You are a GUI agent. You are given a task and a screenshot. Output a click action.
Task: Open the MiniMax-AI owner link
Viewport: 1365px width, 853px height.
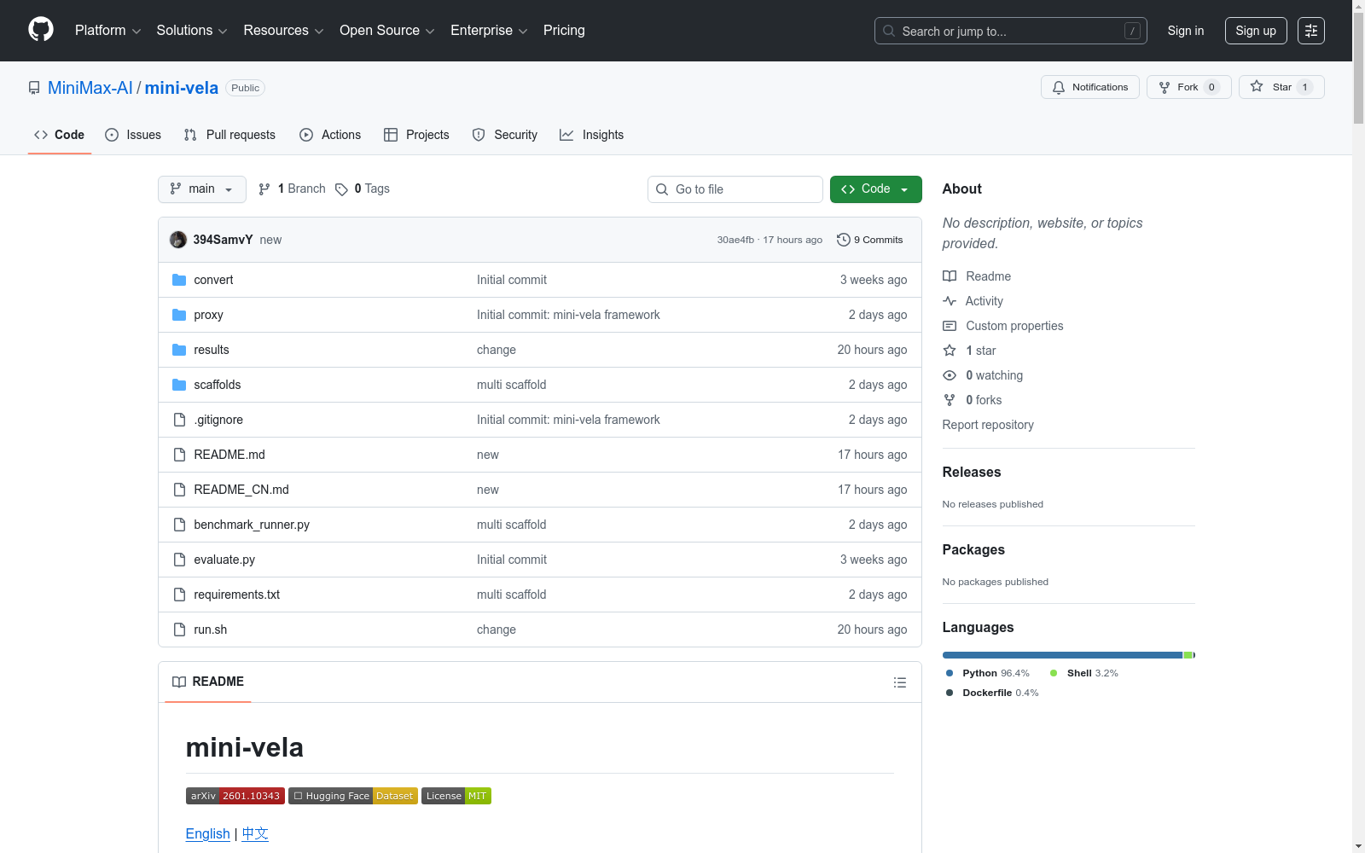[x=90, y=88]
